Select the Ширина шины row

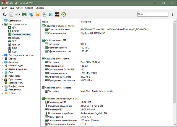(67, 66)
